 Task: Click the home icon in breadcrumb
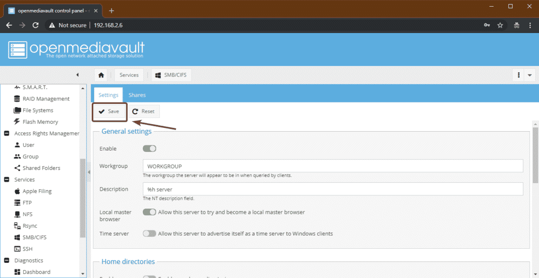[101, 75]
